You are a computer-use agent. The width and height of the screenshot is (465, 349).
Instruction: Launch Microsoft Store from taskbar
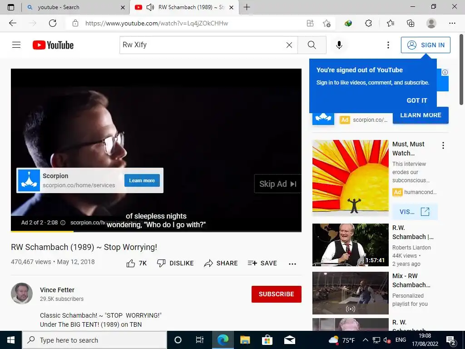pyautogui.click(x=267, y=340)
